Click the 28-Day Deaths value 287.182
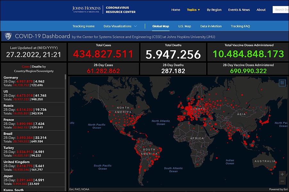 [x=173, y=71]
